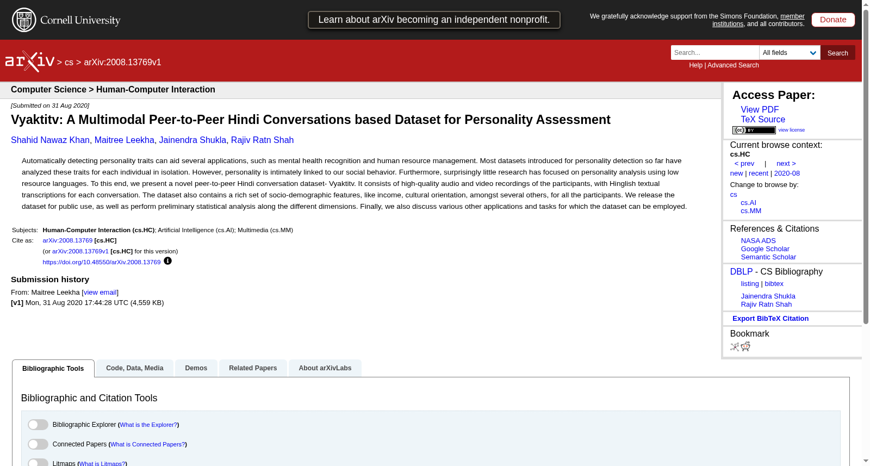
Task: Click the Cornell University logo
Action: (66, 20)
